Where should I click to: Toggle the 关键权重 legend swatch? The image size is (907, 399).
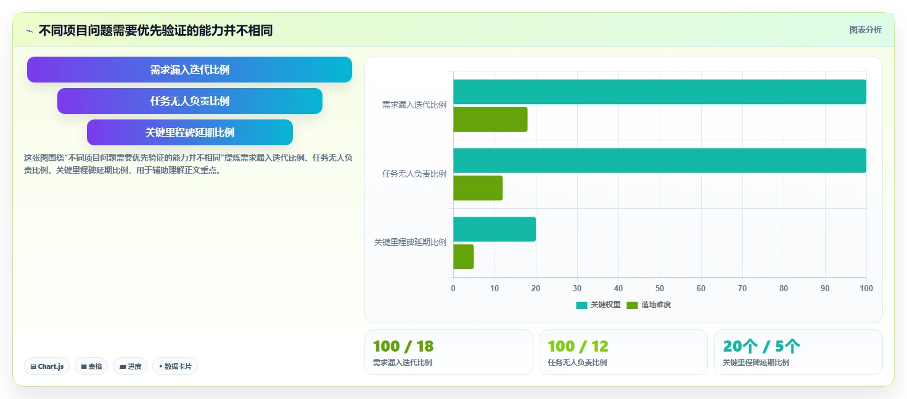(x=581, y=305)
